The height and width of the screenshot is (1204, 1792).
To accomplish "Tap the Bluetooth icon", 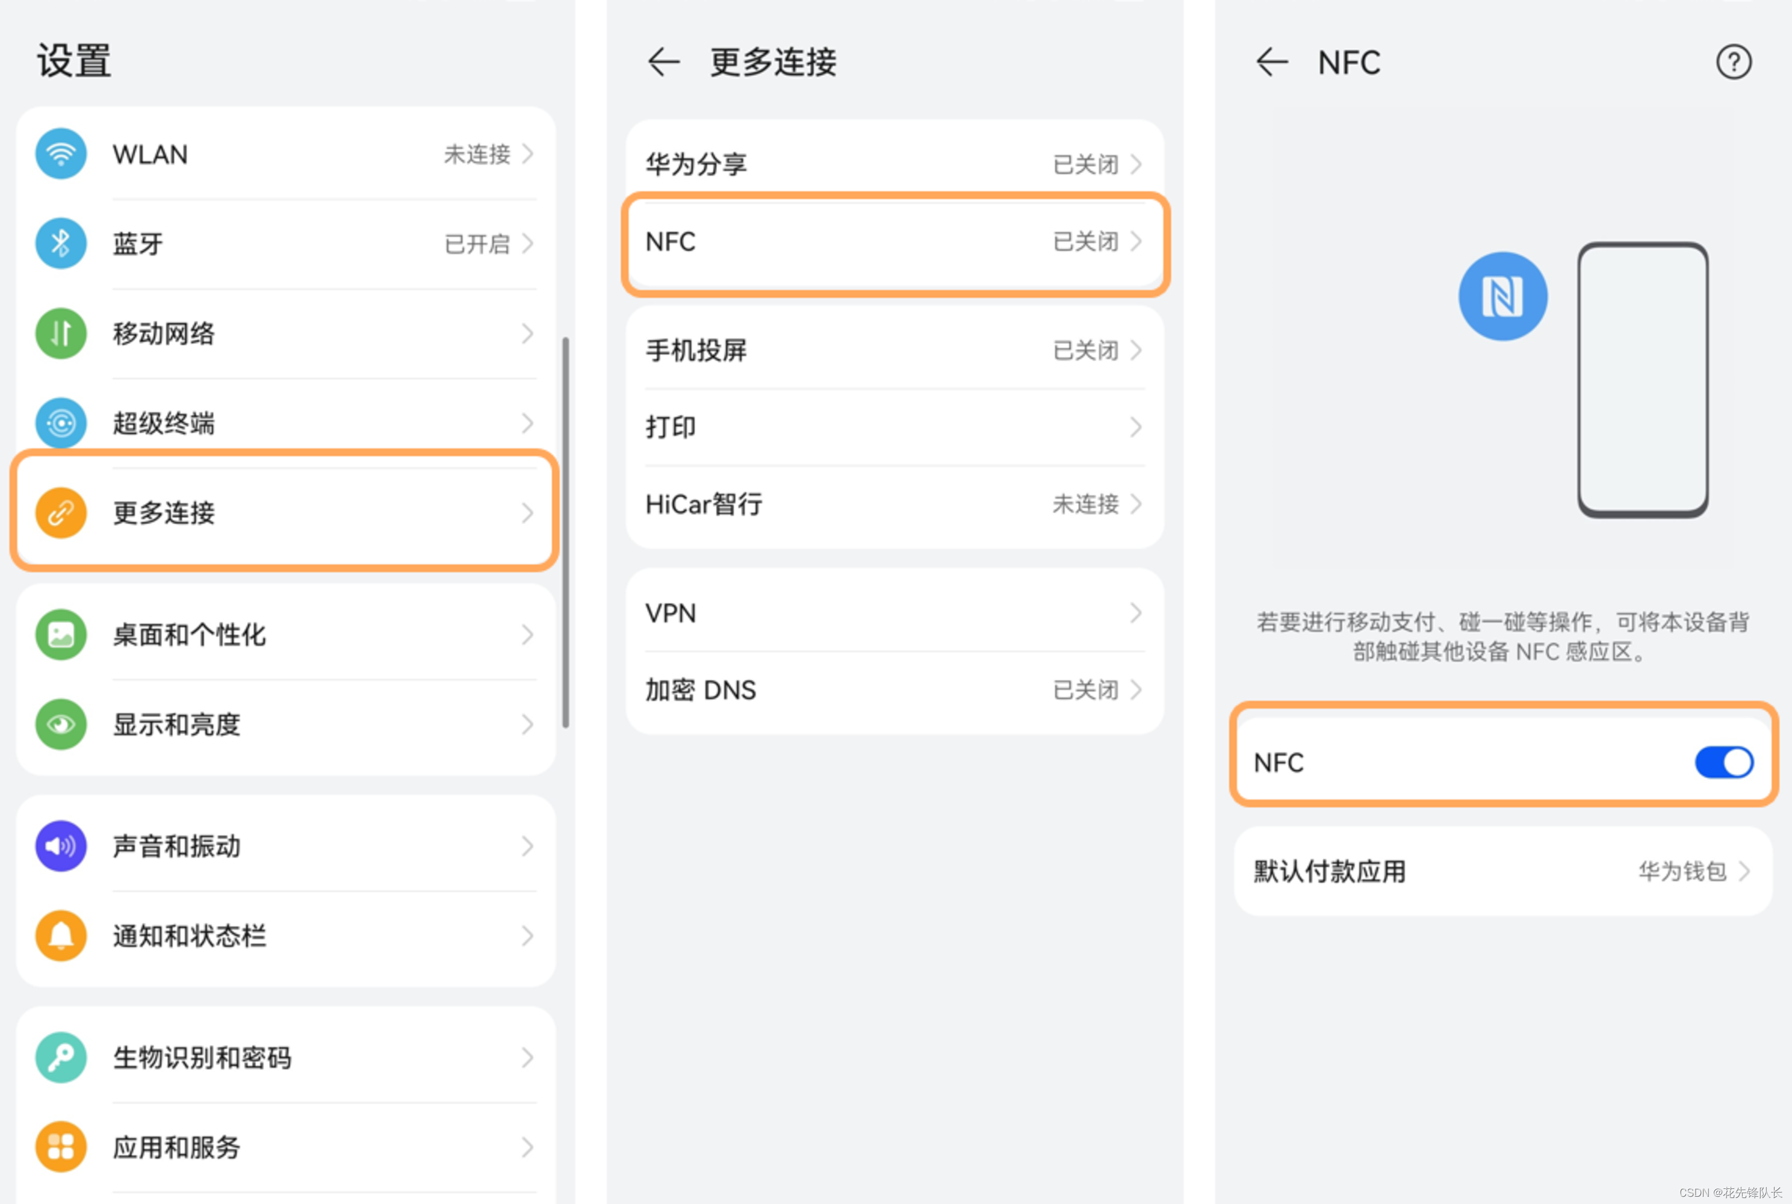I will [61, 244].
